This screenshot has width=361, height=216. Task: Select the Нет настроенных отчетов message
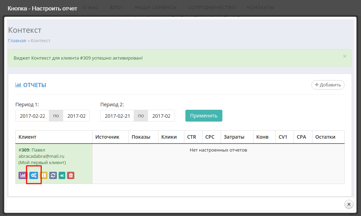click(218, 150)
